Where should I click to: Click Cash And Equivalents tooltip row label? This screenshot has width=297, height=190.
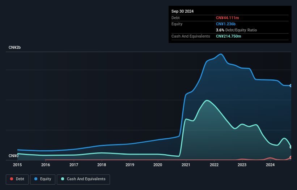tap(191, 36)
